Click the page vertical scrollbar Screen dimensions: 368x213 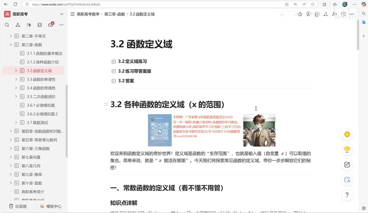pyautogui.click(x=358, y=35)
